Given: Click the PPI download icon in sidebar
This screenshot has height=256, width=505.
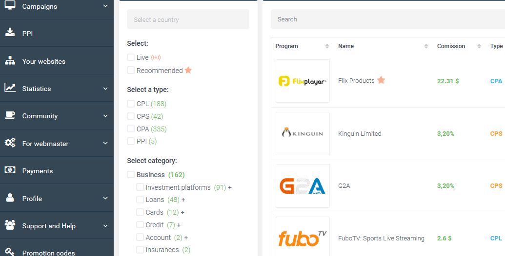Looking at the screenshot, I should [x=10, y=33].
